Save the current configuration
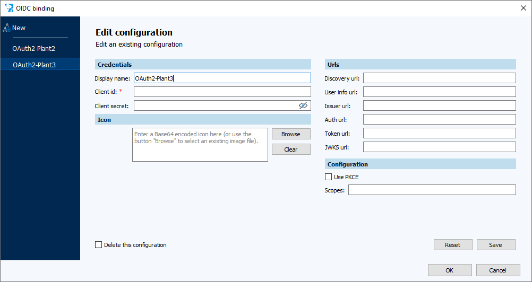532x282 pixels. pos(496,245)
